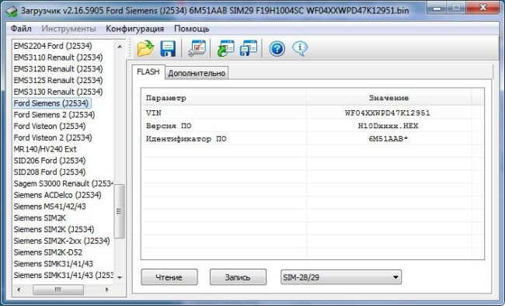The image size is (505, 306).
Task: Select Ford Siemens 2 (J2534) in list
Action: 54,115
